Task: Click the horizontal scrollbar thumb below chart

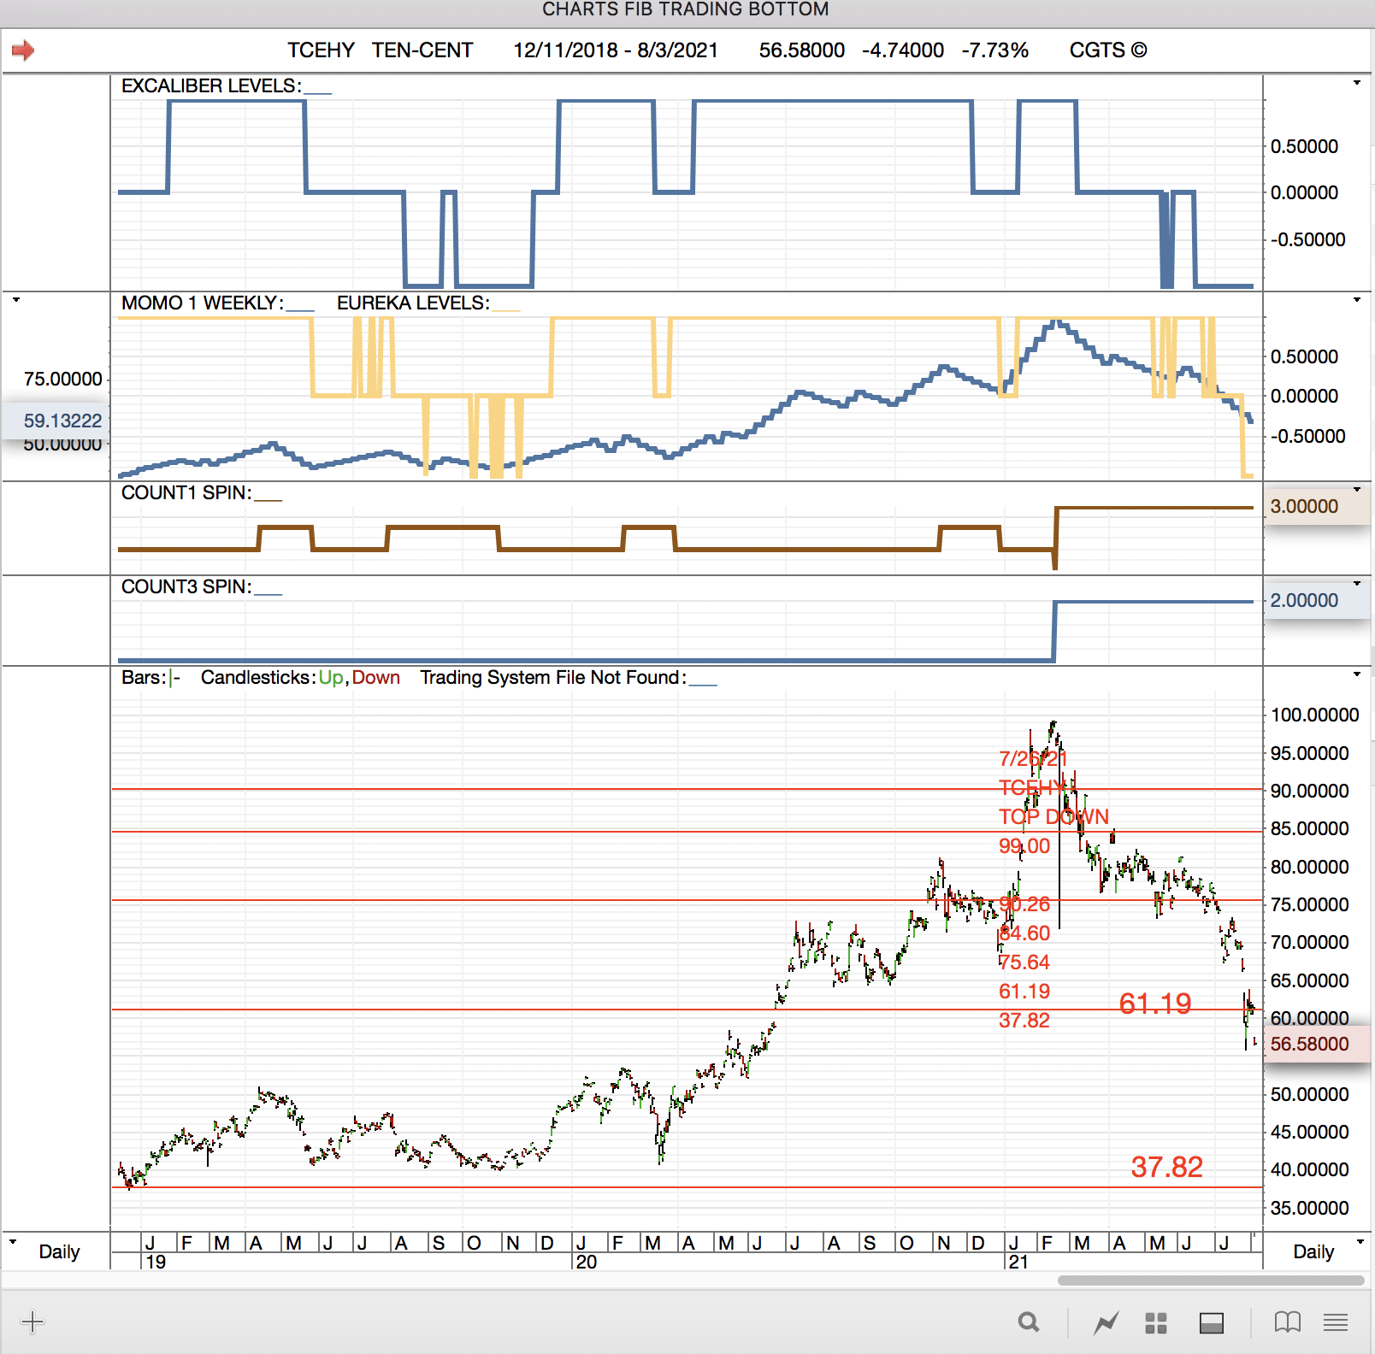Action: 1210,1280
